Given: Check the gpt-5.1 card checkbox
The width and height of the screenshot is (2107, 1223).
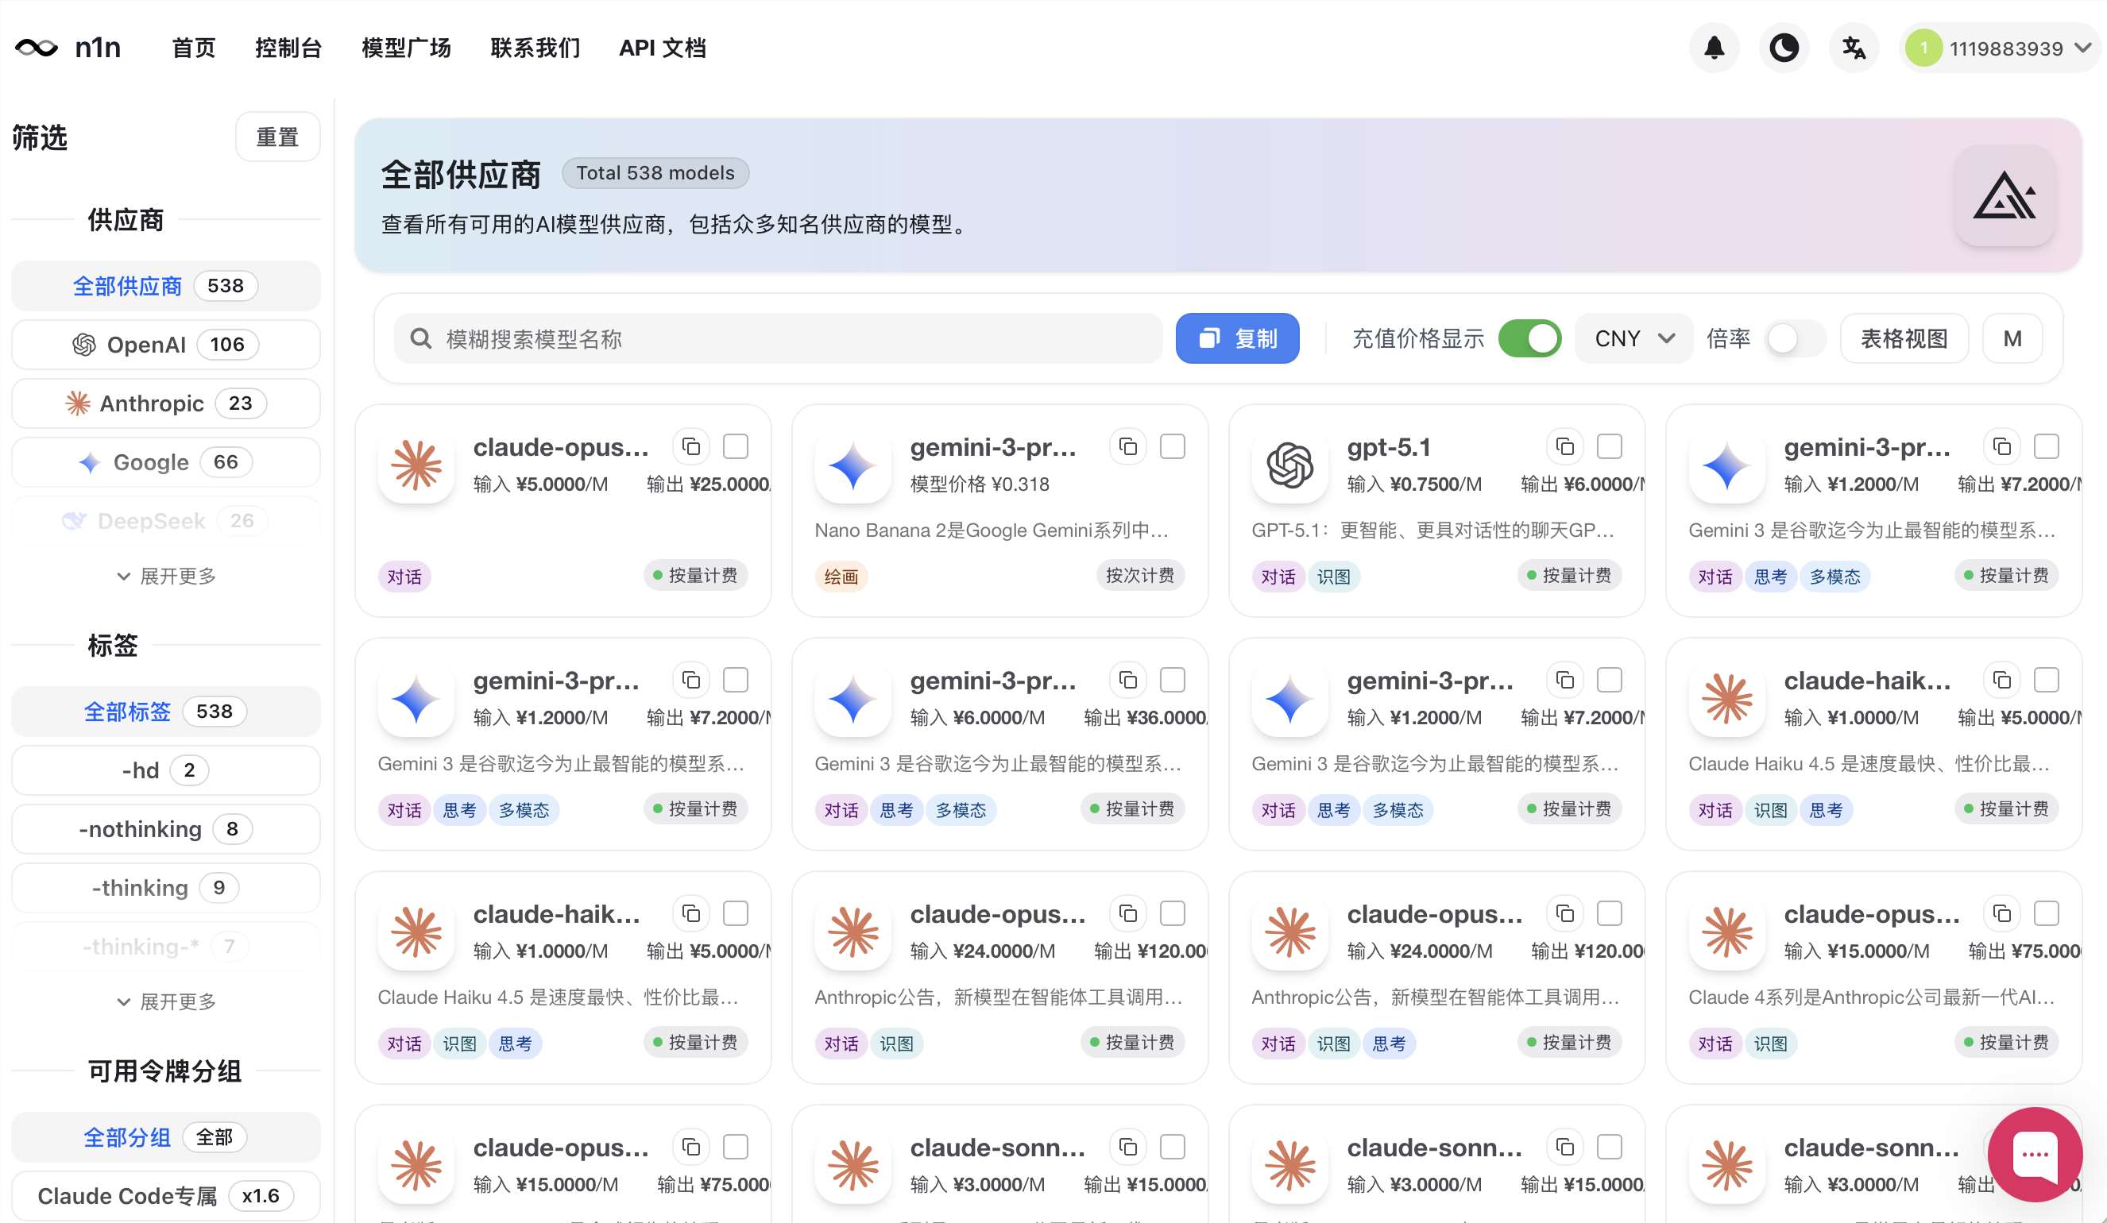Looking at the screenshot, I should (x=1610, y=446).
